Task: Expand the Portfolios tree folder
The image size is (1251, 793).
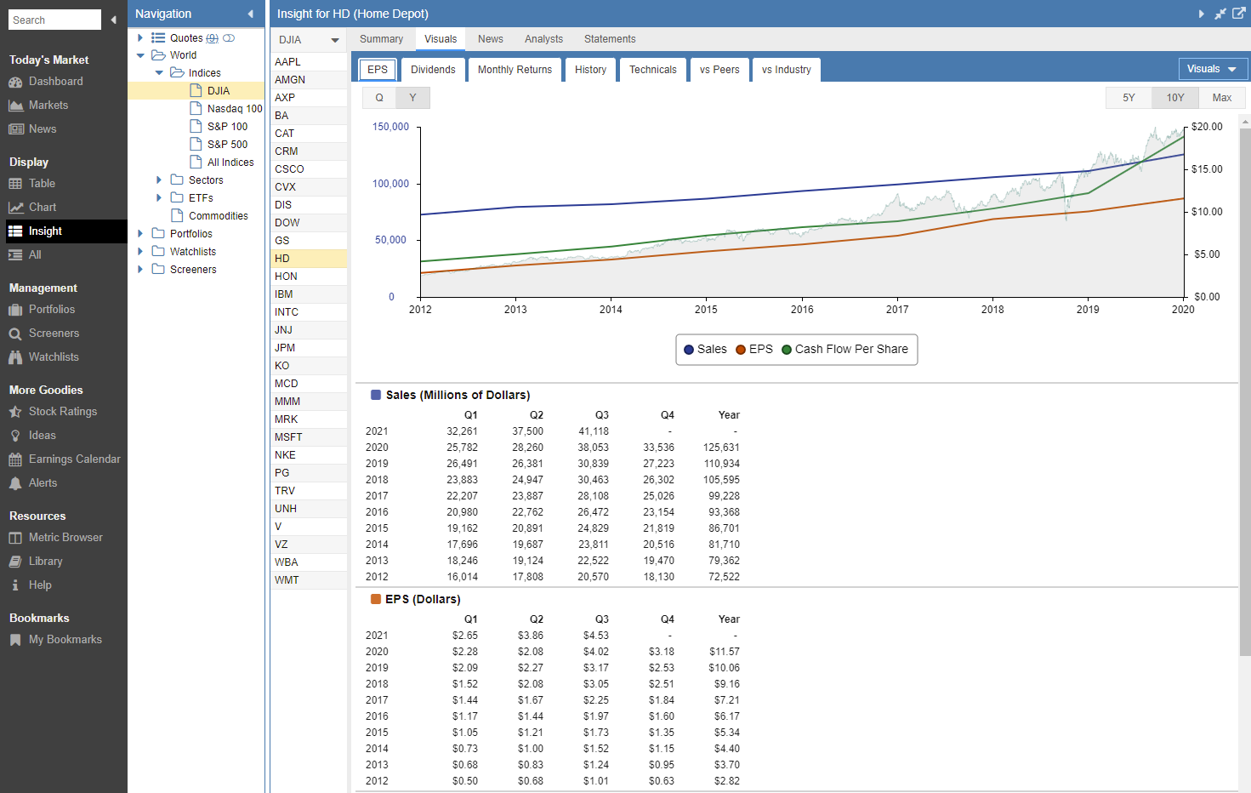Action: 140,234
